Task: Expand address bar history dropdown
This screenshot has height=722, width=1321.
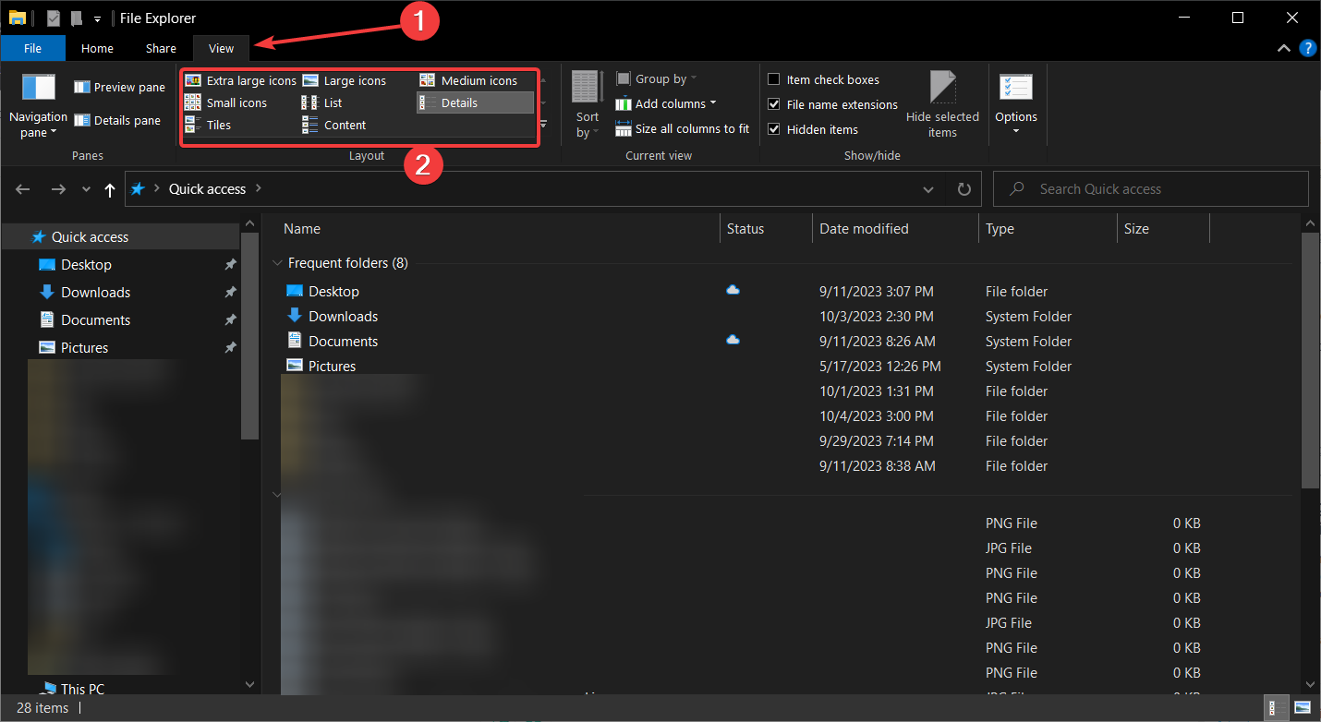Action: tap(928, 189)
